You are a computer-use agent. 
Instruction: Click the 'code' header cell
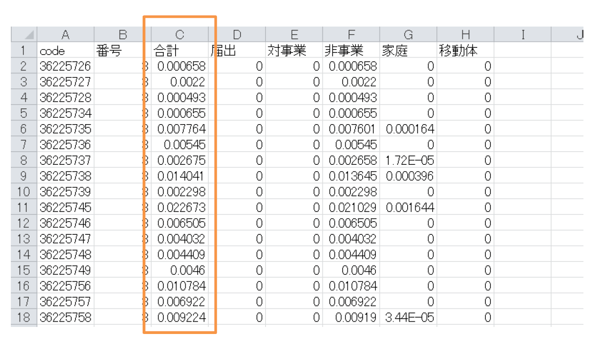pyautogui.click(x=66, y=51)
